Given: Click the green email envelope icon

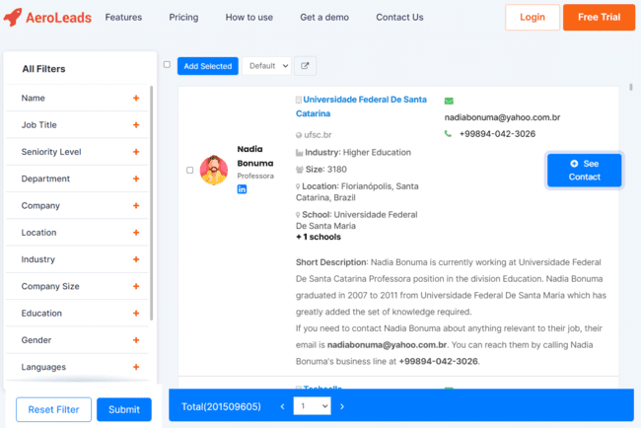Looking at the screenshot, I should click(449, 101).
